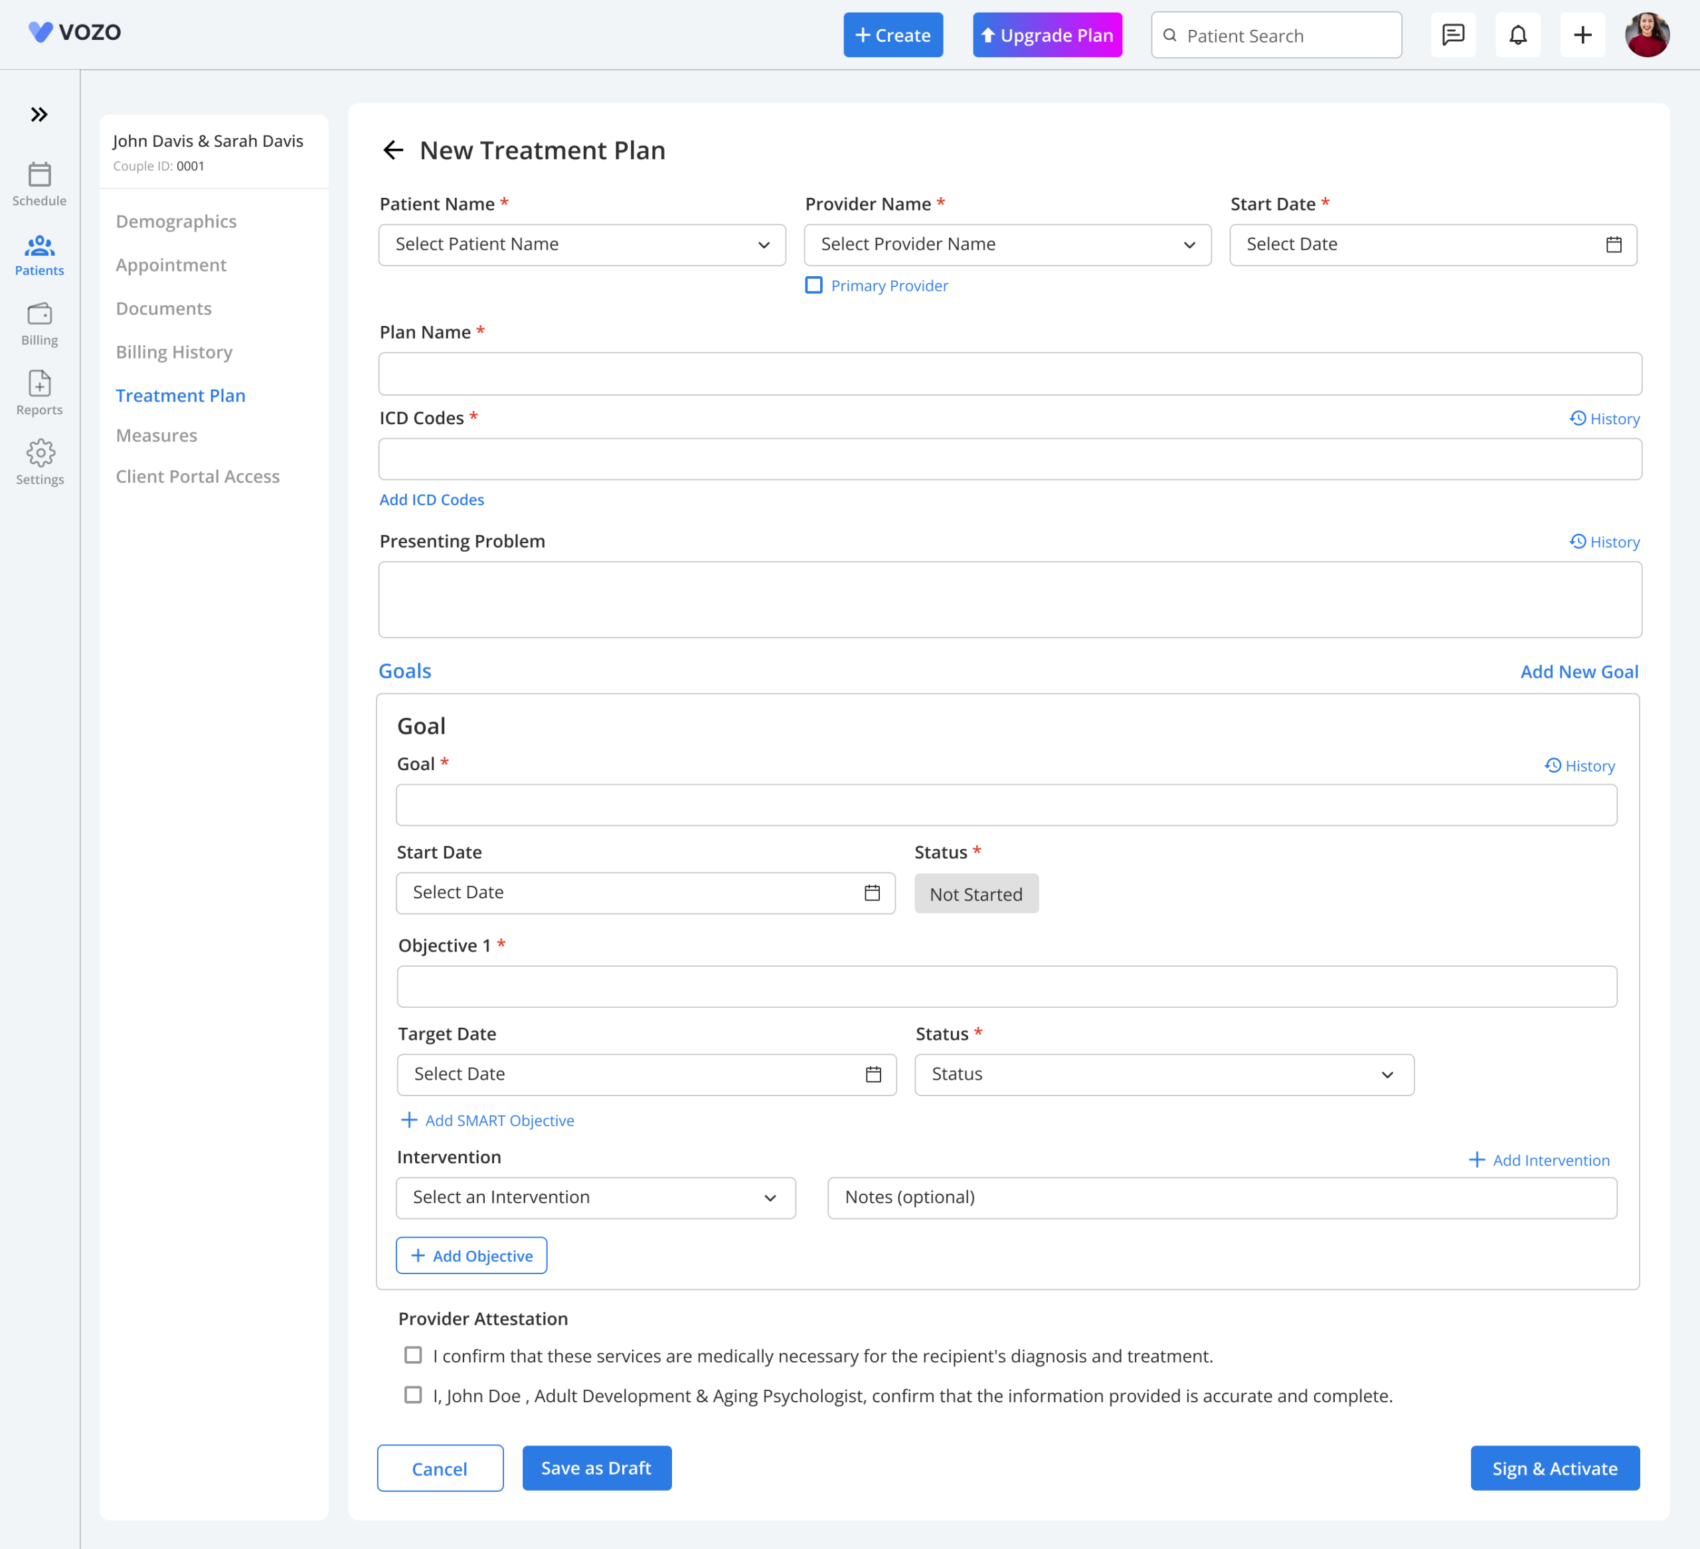Screen dimensions: 1700x1549
Task: Open Measures in patient menu
Action: click(x=156, y=435)
